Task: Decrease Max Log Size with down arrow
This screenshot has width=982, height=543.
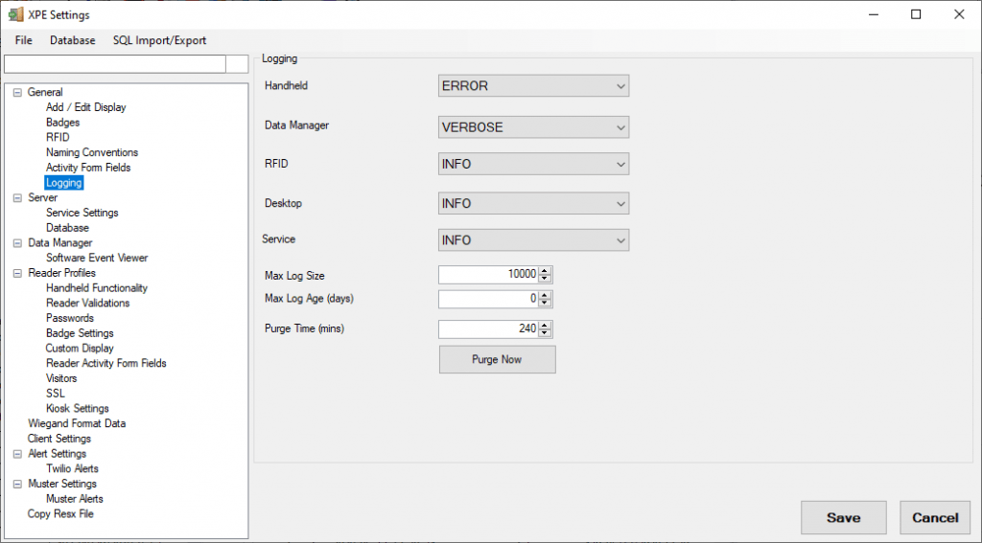Action: (x=545, y=279)
